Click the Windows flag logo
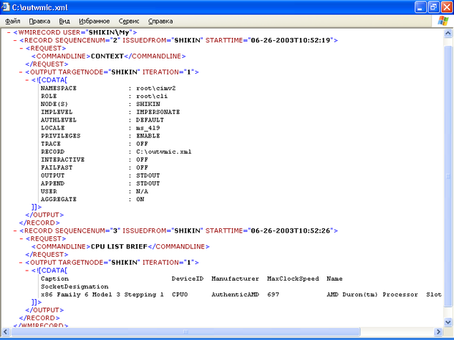Image resolution: width=454 pixels, height=340 pixels. coord(444,21)
